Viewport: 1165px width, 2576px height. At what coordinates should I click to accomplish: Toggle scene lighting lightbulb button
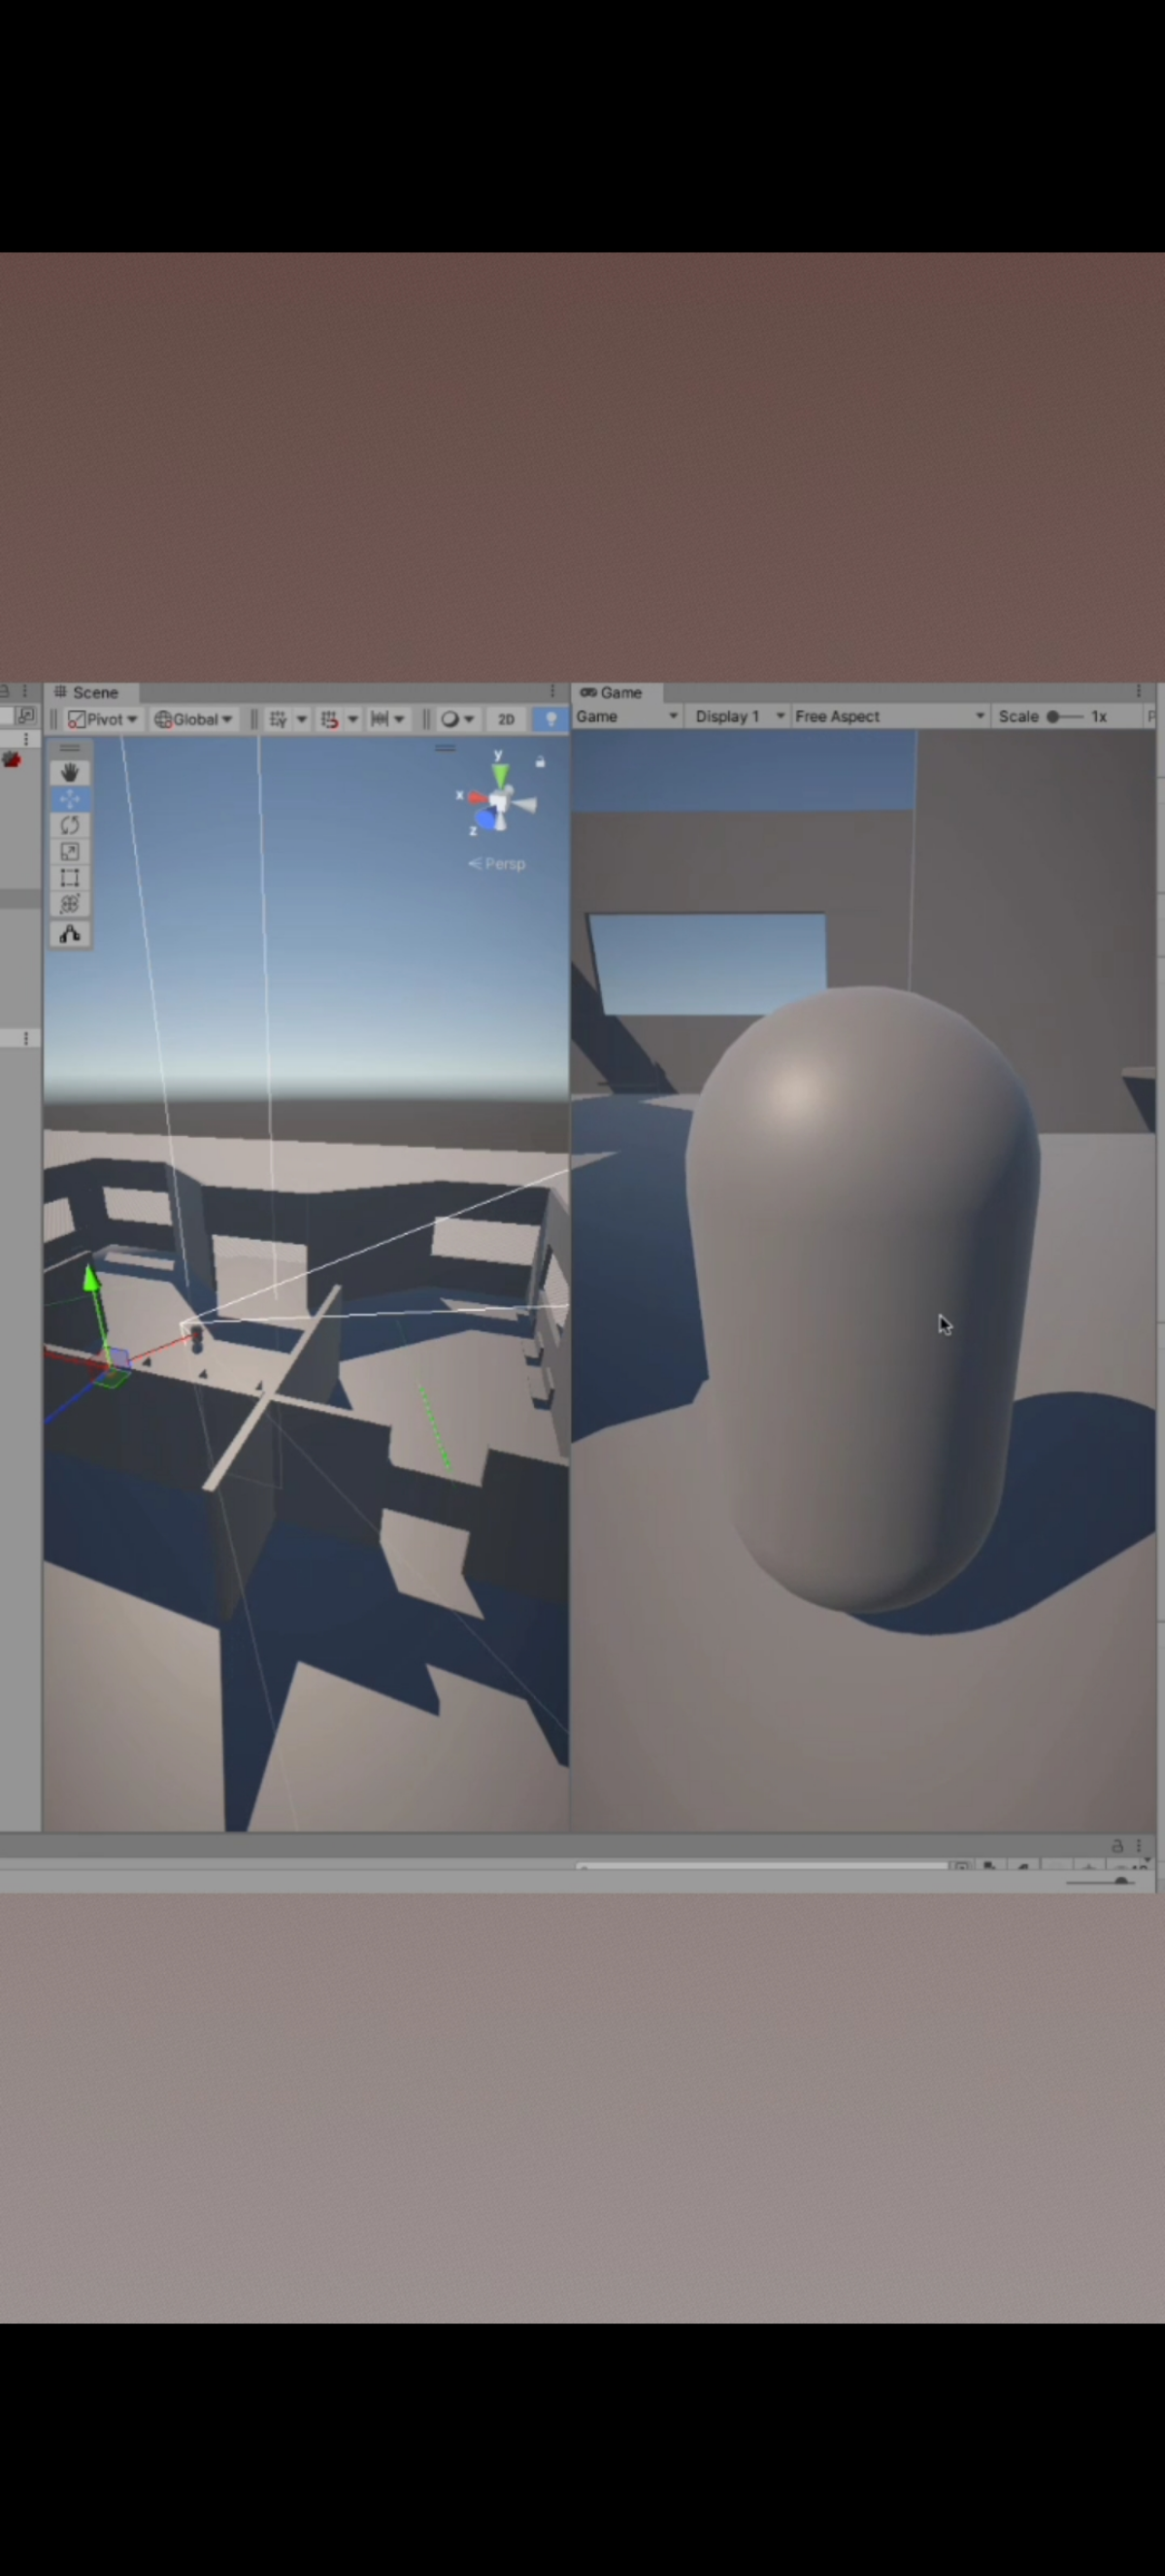pos(550,719)
